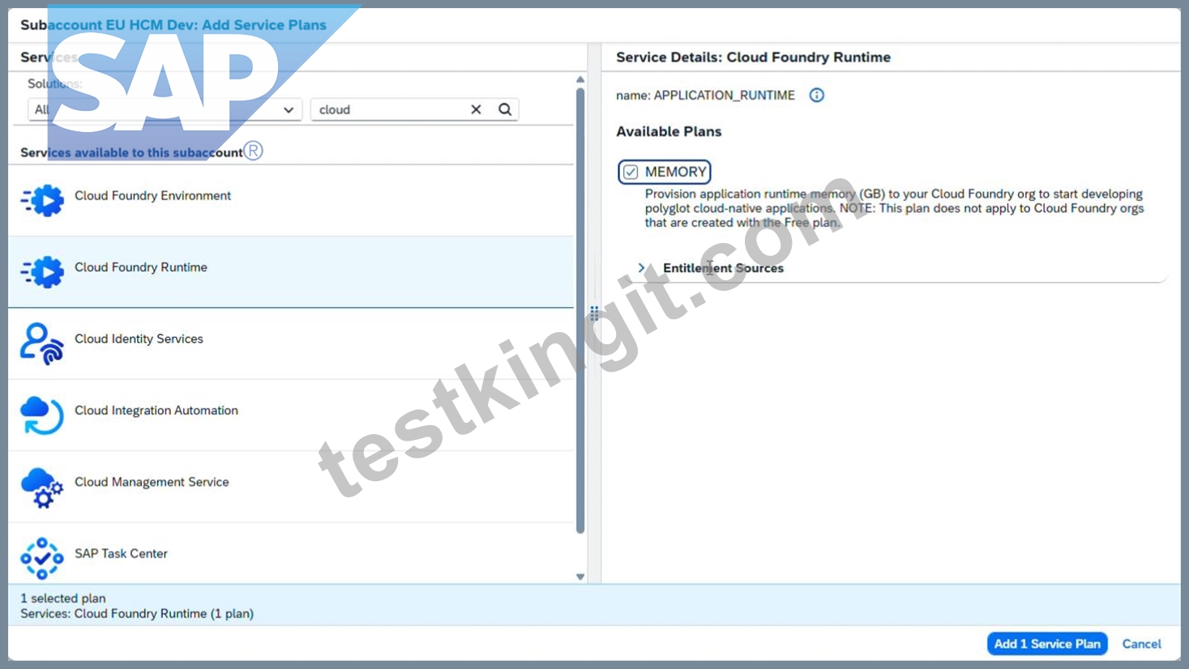The width and height of the screenshot is (1189, 669).
Task: Click the services list scroll up arrow
Action: [x=580, y=79]
